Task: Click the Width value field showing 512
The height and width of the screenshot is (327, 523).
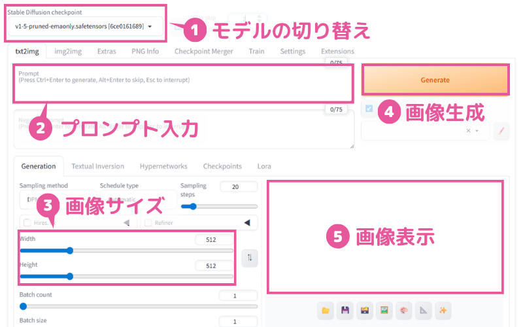Action: point(214,239)
